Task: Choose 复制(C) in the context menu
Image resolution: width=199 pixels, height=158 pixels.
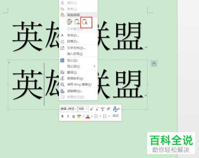Action: pyautogui.click(x=72, y=9)
